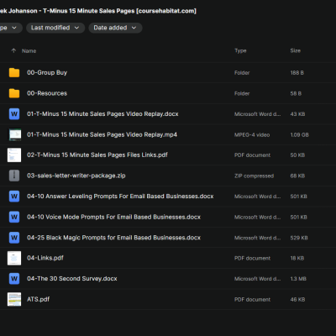Select 02-T-Minus 15 Minute Sales Pages Files Links.pdf
The image size is (336, 336).
point(97,155)
